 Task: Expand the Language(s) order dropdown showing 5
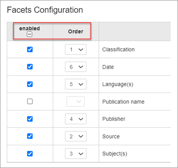[76, 84]
